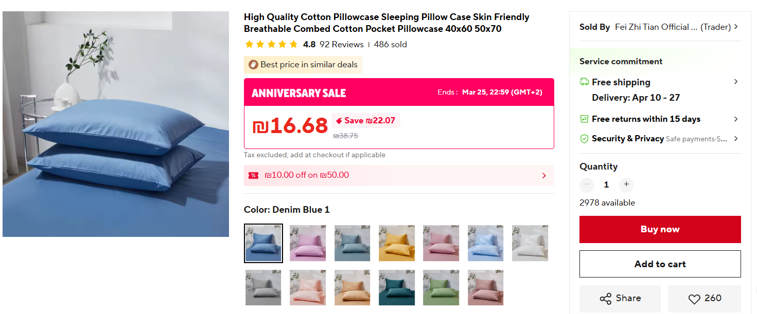
Task: Click the Best price badge icon
Action: [253, 65]
